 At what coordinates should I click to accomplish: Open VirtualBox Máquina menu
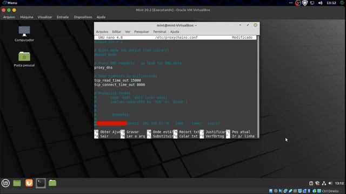pos(26,17)
